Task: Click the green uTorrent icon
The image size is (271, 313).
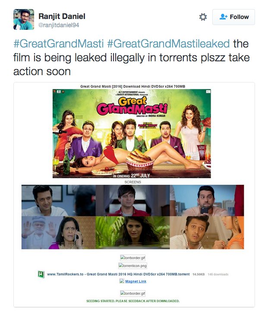Action: pos(41,274)
